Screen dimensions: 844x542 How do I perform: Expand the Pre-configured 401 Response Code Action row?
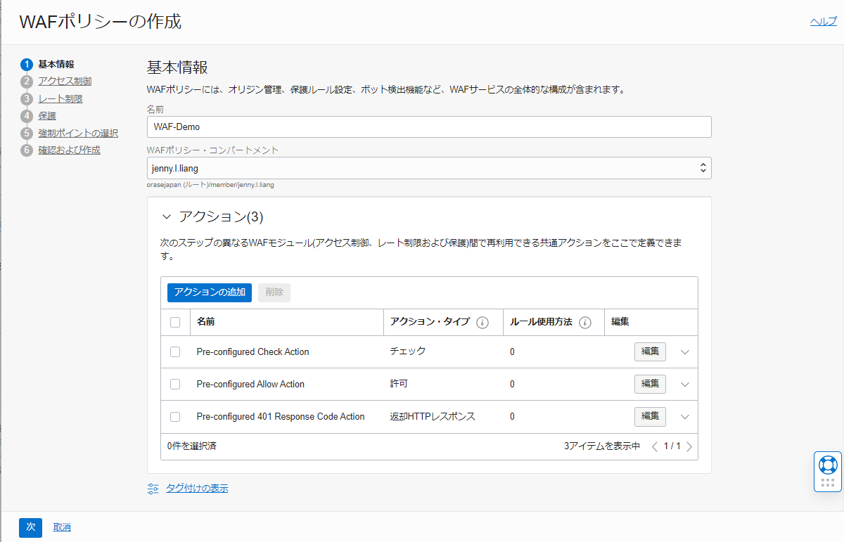pos(686,417)
